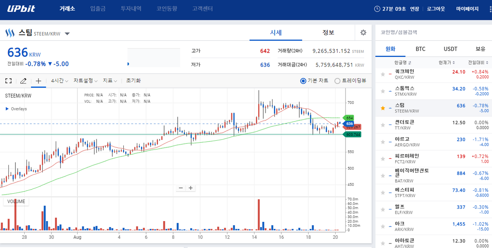
Task: Favorite star for 썬더토큰 row
Action: pyautogui.click(x=382, y=125)
